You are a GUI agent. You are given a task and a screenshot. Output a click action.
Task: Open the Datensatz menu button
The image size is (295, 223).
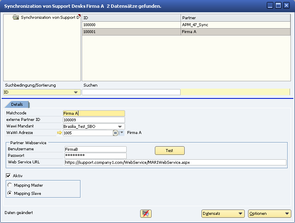tap(223, 214)
